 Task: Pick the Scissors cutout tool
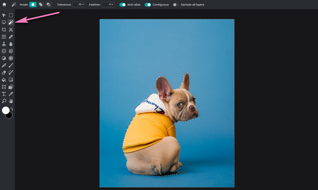[x=11, y=29]
